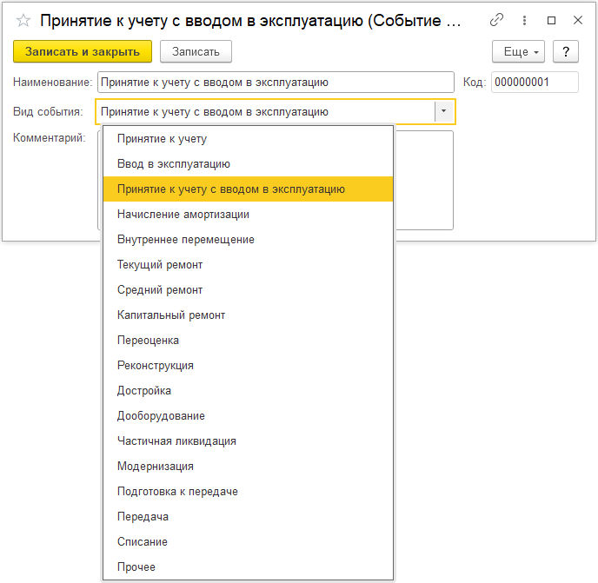The height and width of the screenshot is (583, 598).
Task: Click the yellow 'Записать и закрыть' button
Action: pyautogui.click(x=83, y=52)
